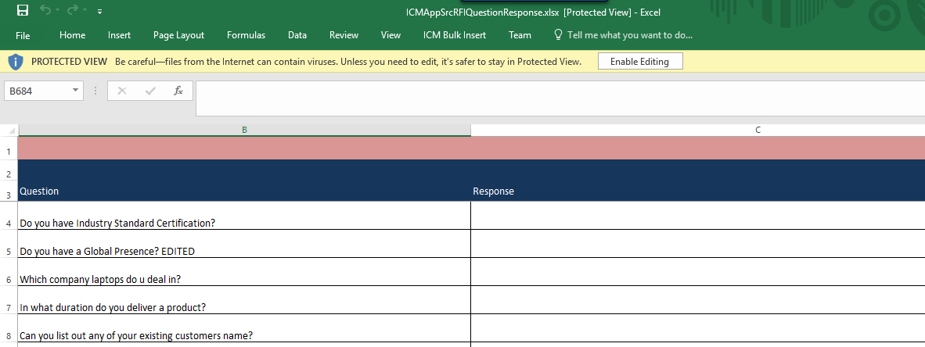Switch to the ICM Bulk Insert tab

454,35
